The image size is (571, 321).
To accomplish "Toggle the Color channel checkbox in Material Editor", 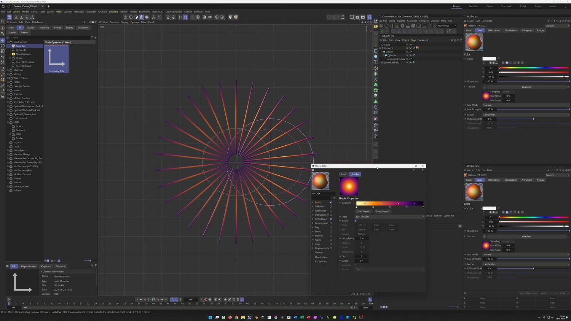I will 331,202.
